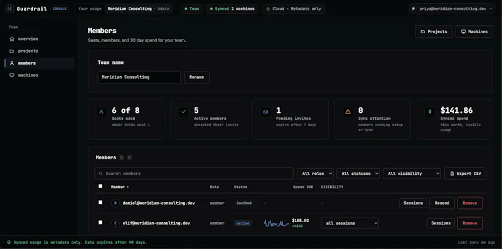Remove elif from the team
The width and height of the screenshot is (502, 249).
tap(469, 223)
